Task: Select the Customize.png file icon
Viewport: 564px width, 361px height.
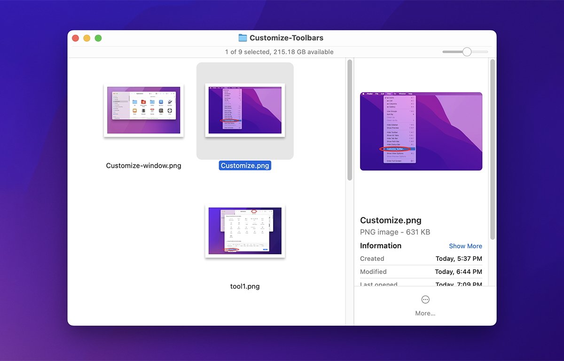Action: click(x=245, y=111)
